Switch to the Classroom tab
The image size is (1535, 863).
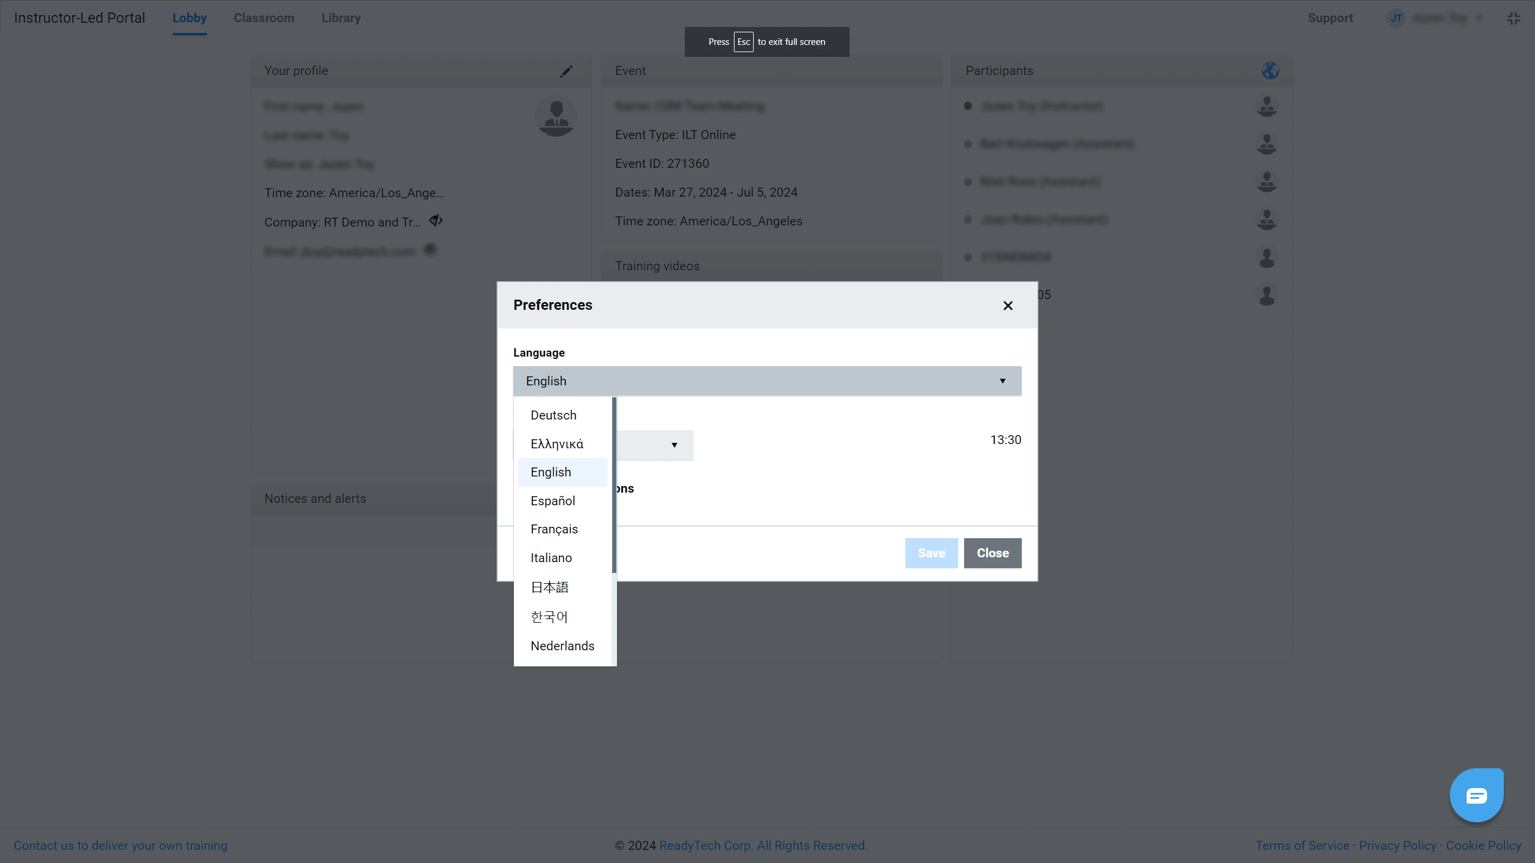[264, 18]
